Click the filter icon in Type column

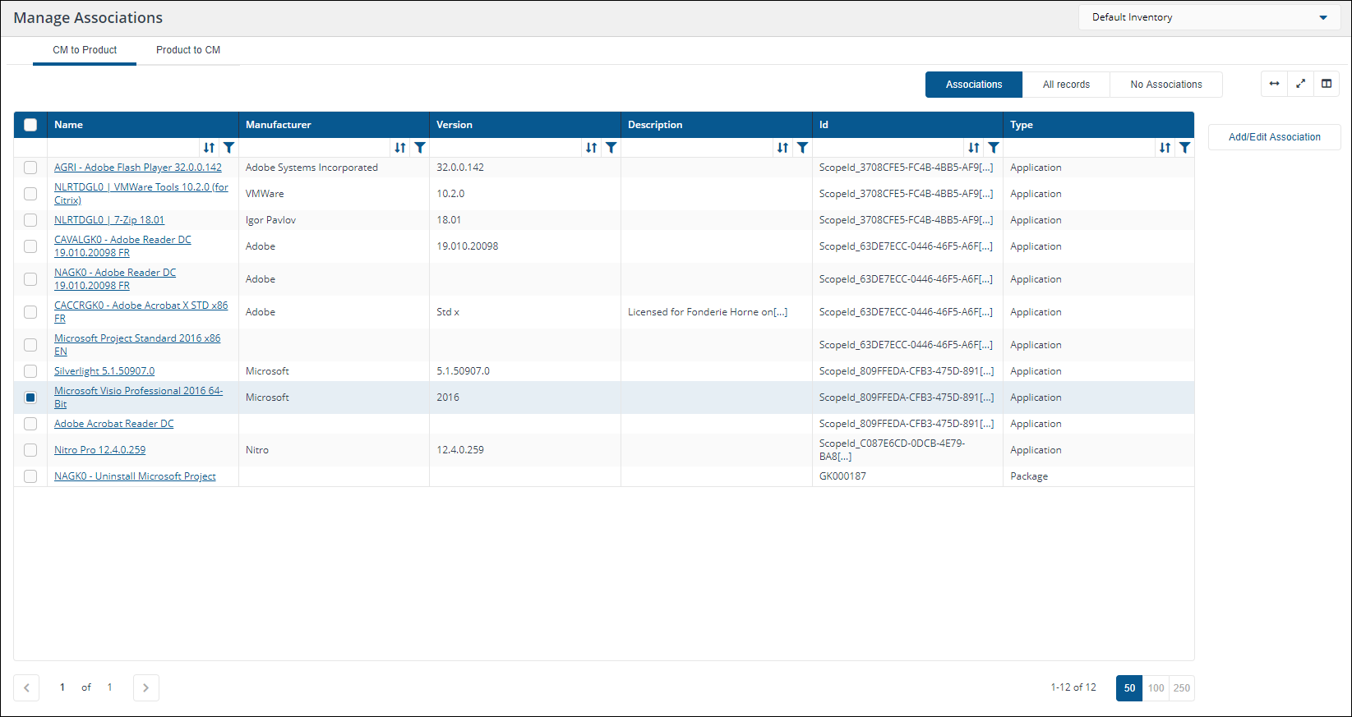tap(1185, 148)
